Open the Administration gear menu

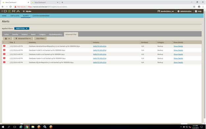click(x=185, y=11)
